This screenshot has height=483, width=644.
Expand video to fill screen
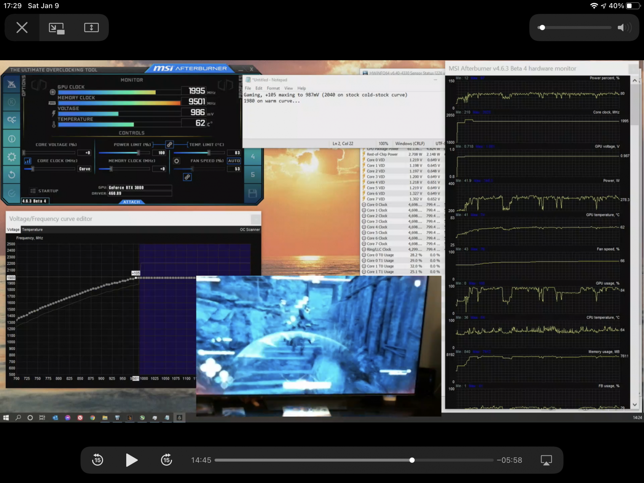(91, 28)
